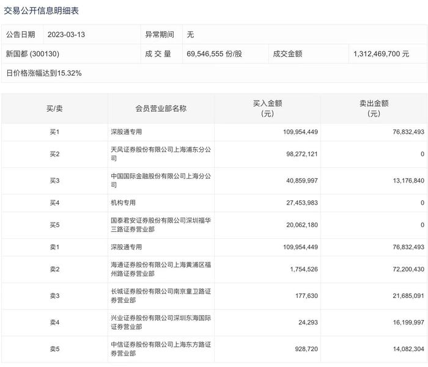
Task: Click buy amount 109,954,449 in 买1 row
Action: [x=301, y=132]
